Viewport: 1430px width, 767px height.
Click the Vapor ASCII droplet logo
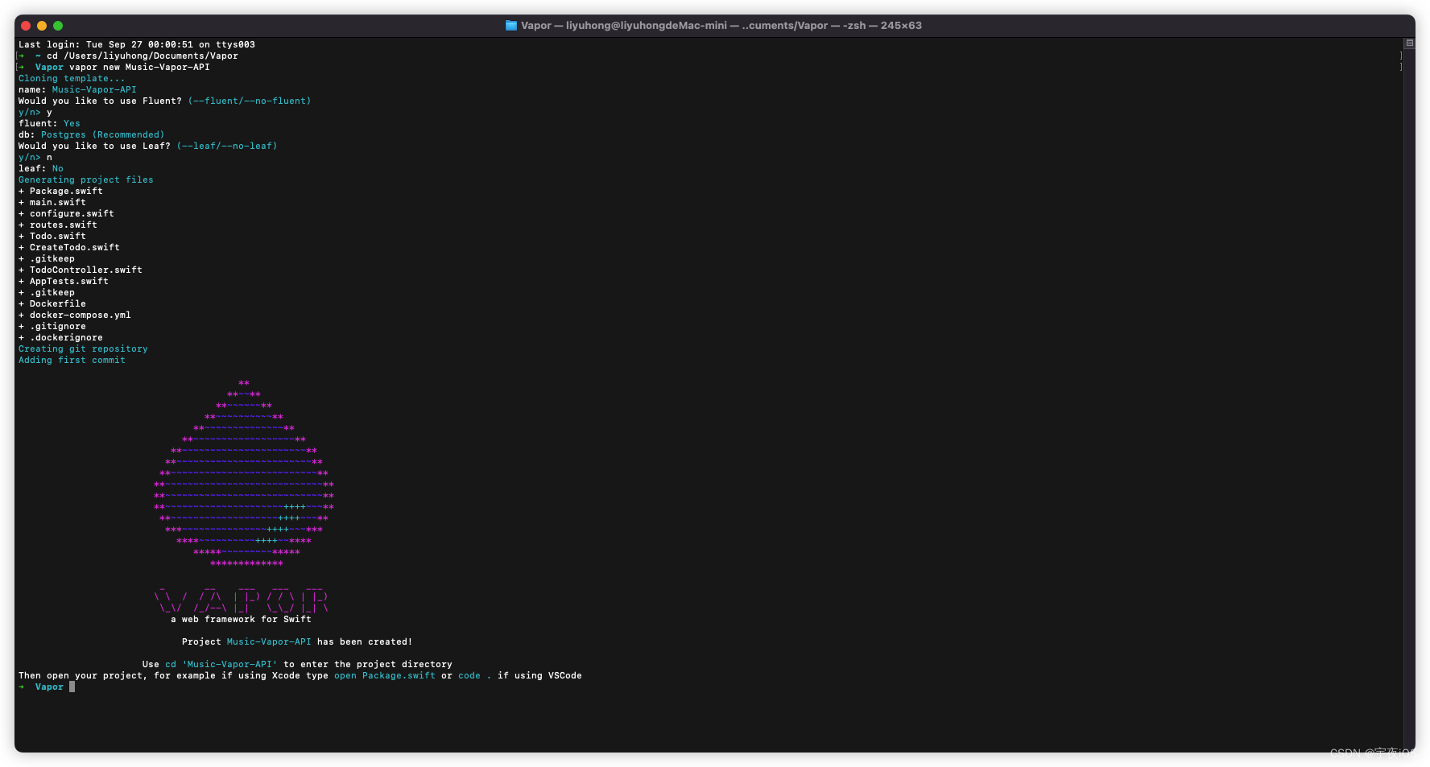pos(242,475)
